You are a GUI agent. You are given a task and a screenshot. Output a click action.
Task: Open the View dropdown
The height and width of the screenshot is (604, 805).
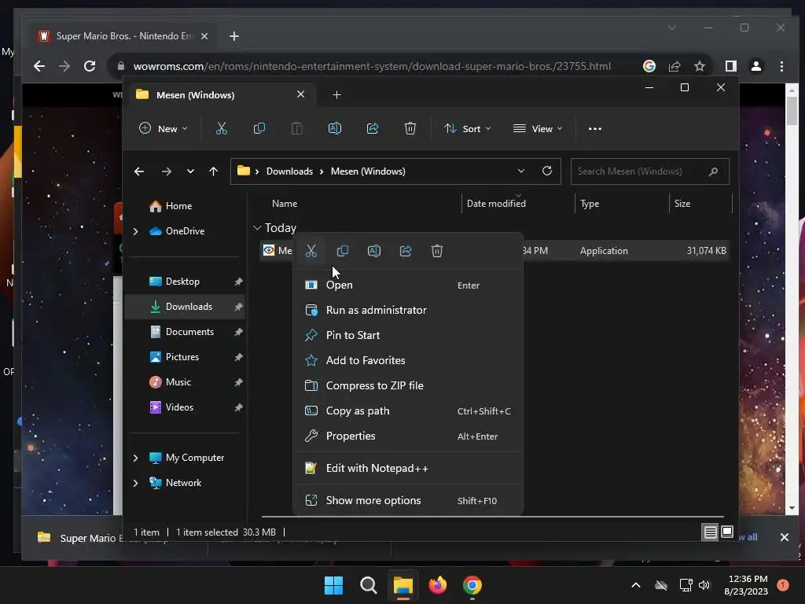[538, 128]
